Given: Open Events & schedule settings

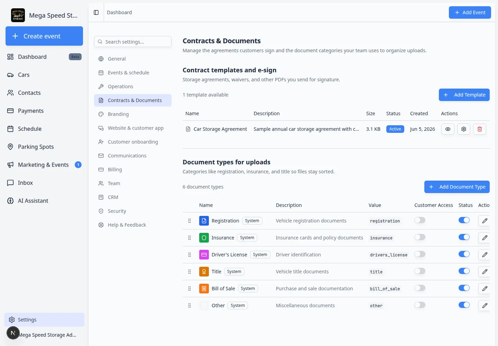Looking at the screenshot, I should click(133, 73).
